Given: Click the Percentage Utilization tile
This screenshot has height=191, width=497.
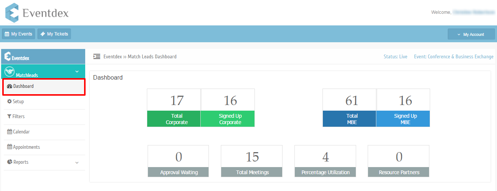Looking at the screenshot, I should [x=325, y=161].
